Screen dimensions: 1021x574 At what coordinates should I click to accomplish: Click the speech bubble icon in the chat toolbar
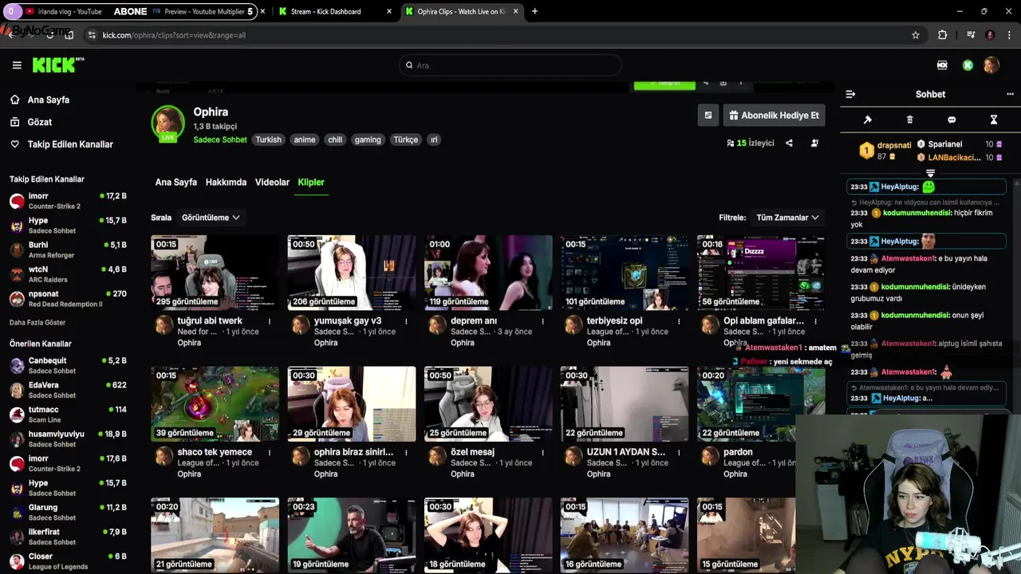pyautogui.click(x=952, y=120)
